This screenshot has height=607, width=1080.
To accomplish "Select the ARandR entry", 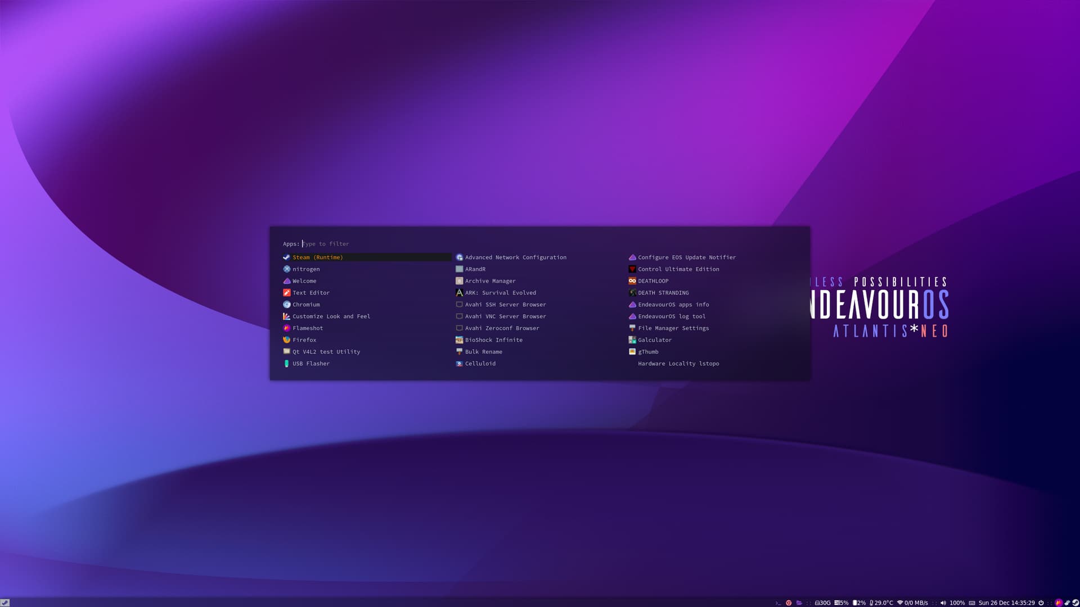I will pos(539,269).
